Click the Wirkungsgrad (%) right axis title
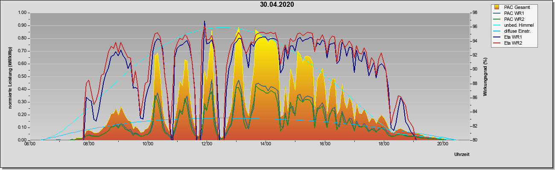The height and width of the screenshot is (170, 555). point(485,76)
